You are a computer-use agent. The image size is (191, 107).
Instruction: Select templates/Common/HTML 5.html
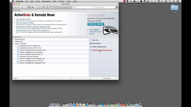click(30, 48)
